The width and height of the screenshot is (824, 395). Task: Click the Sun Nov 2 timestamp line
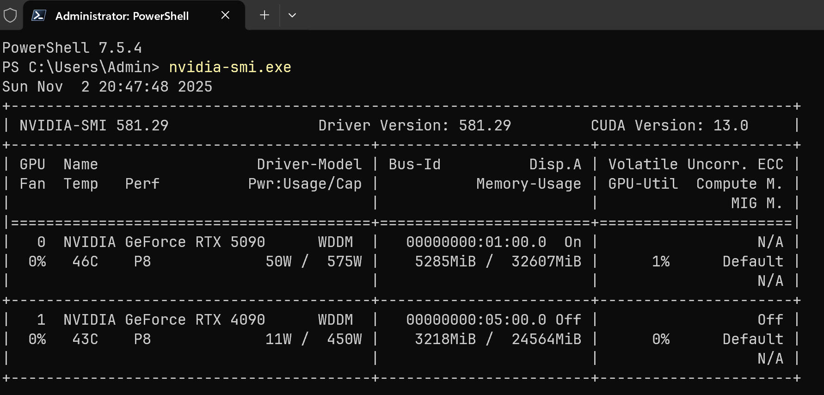click(x=107, y=87)
